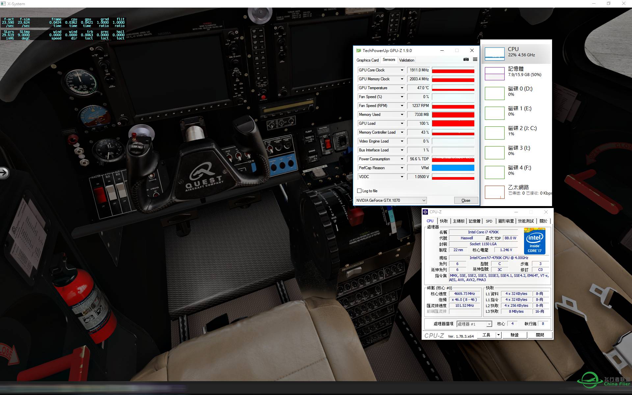Enable the Log to file checkbox
Viewport: 632px width, 395px height.
click(x=359, y=191)
